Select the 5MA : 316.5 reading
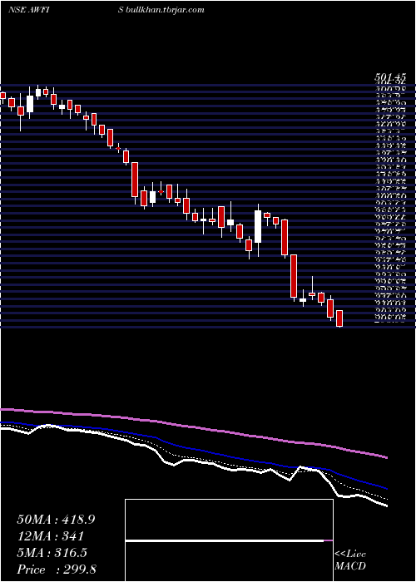The width and height of the screenshot is (416, 582). (52, 553)
